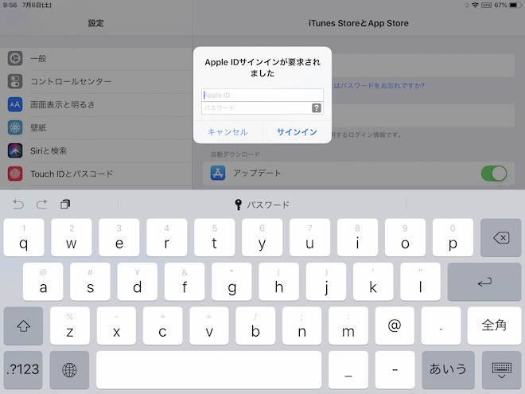Tap the undo arrow on keyboard bar

18,204
